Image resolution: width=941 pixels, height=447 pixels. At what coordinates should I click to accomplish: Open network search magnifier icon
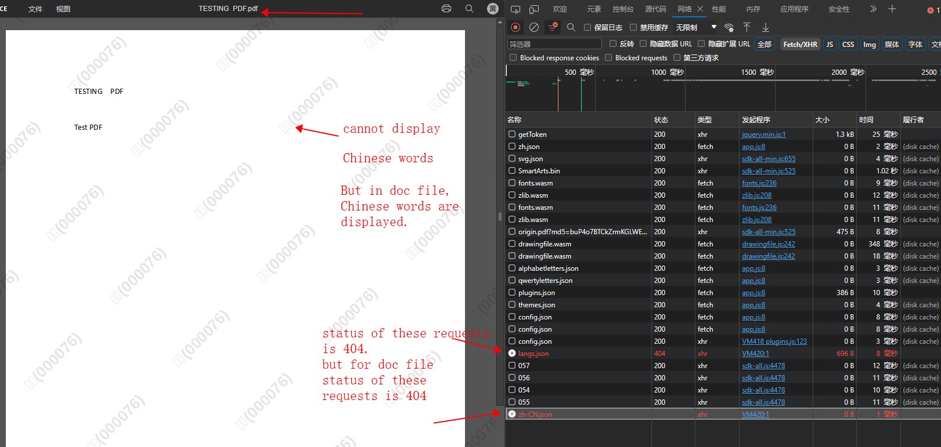tap(571, 27)
